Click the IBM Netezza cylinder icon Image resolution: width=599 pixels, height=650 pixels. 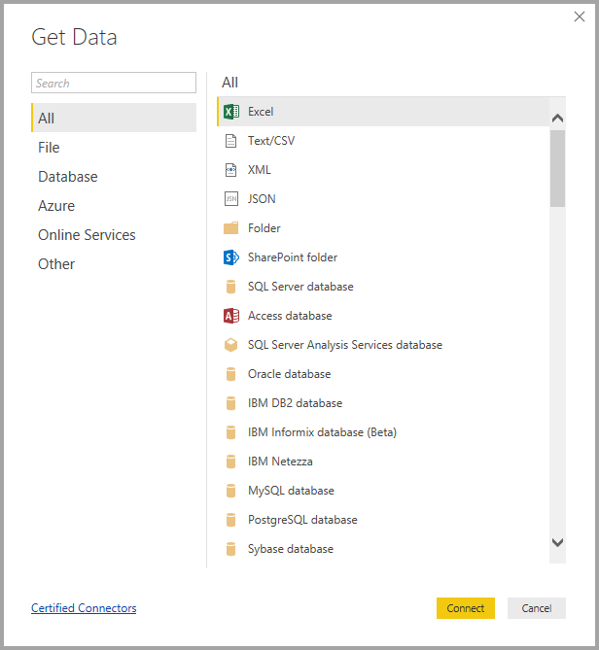point(231,462)
